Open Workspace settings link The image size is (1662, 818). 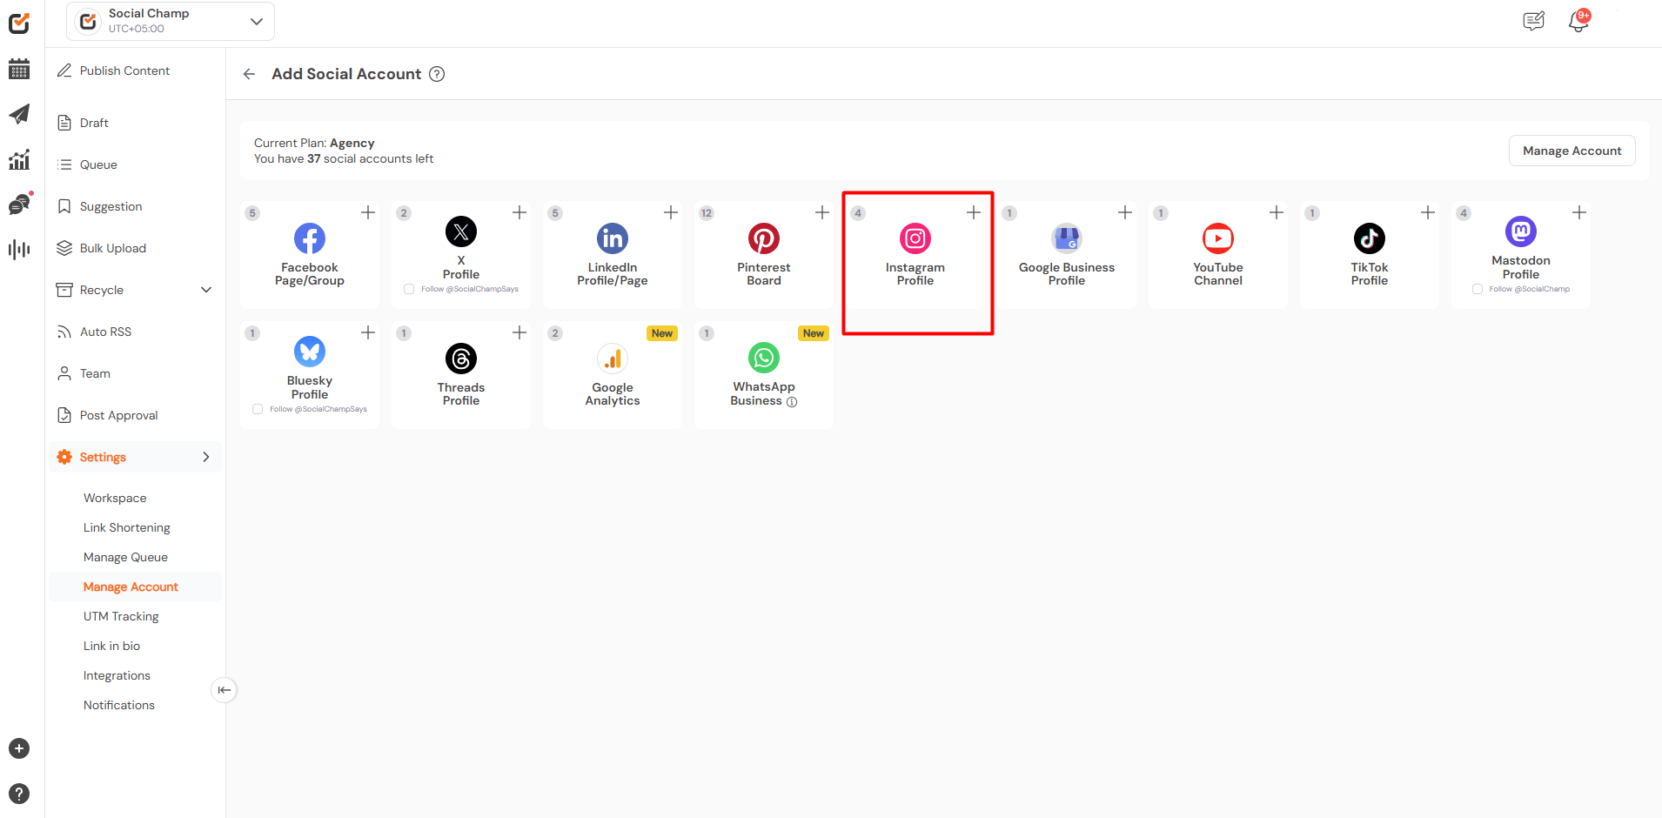[x=115, y=498]
